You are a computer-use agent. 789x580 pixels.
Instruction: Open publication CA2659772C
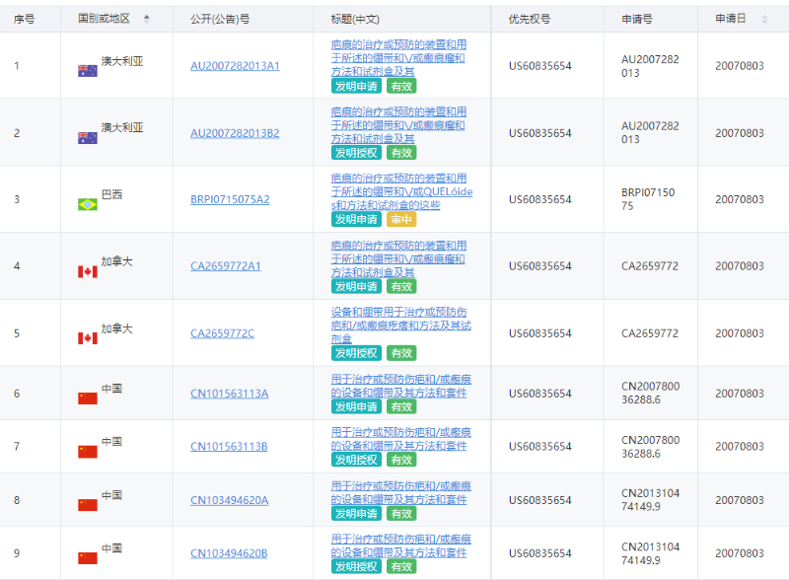[x=222, y=333]
